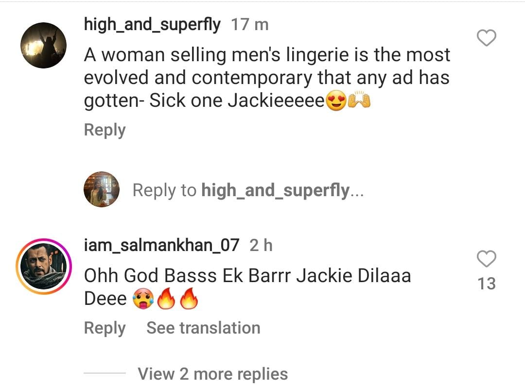Tap your own avatar beside the reply field

102,189
